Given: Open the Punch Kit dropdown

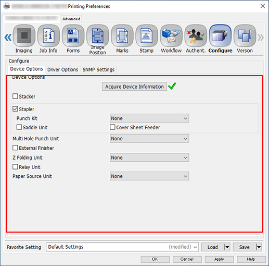Looking at the screenshot, I should 149,118.
